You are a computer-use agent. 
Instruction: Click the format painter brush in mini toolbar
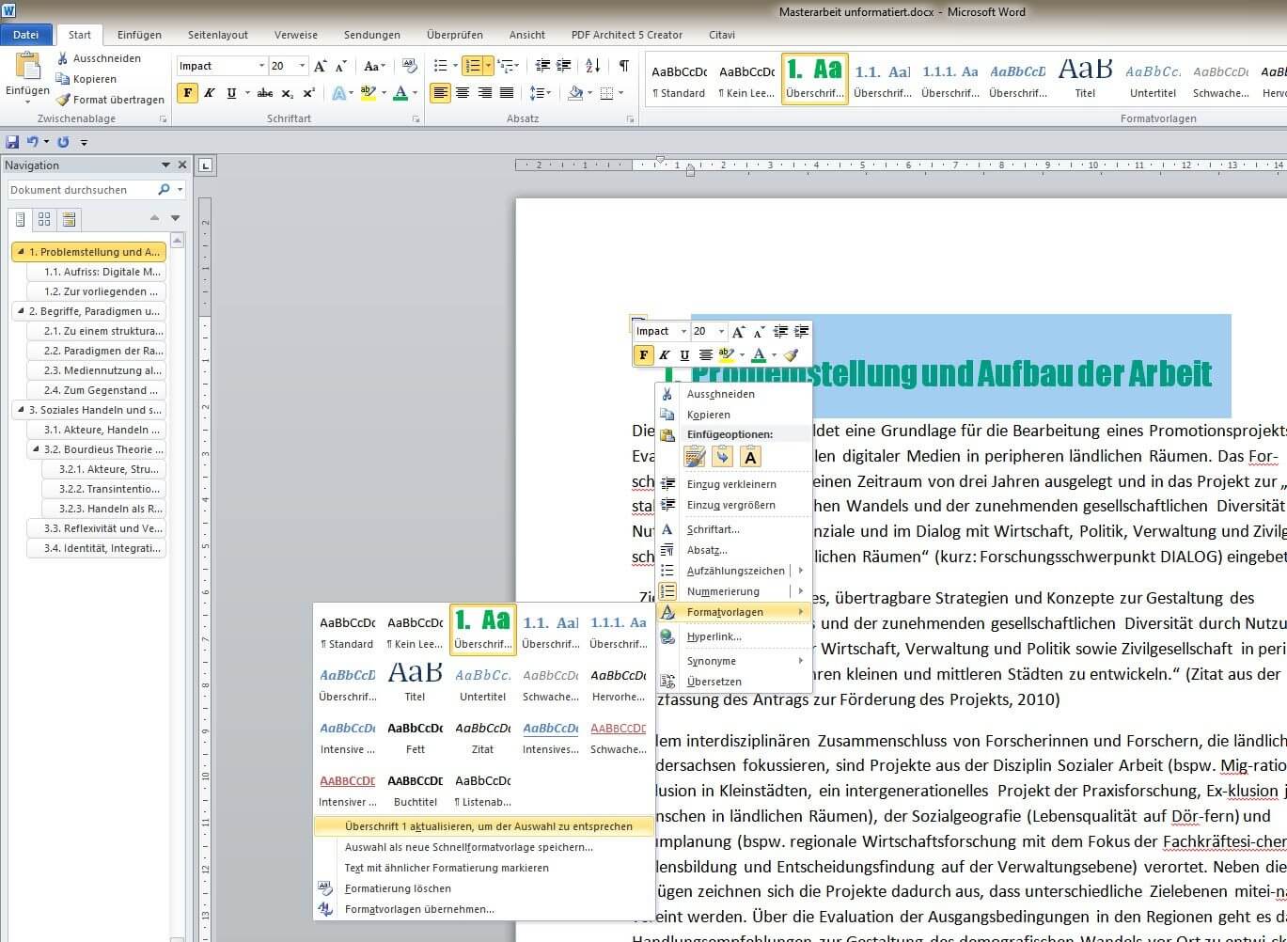[x=791, y=354]
